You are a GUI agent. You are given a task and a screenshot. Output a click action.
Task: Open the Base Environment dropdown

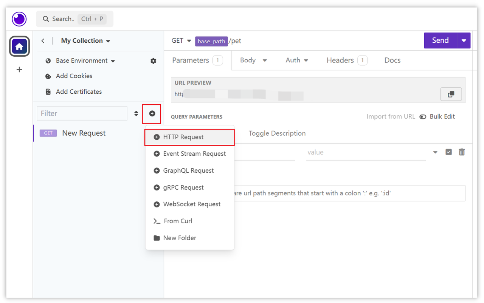(x=85, y=61)
